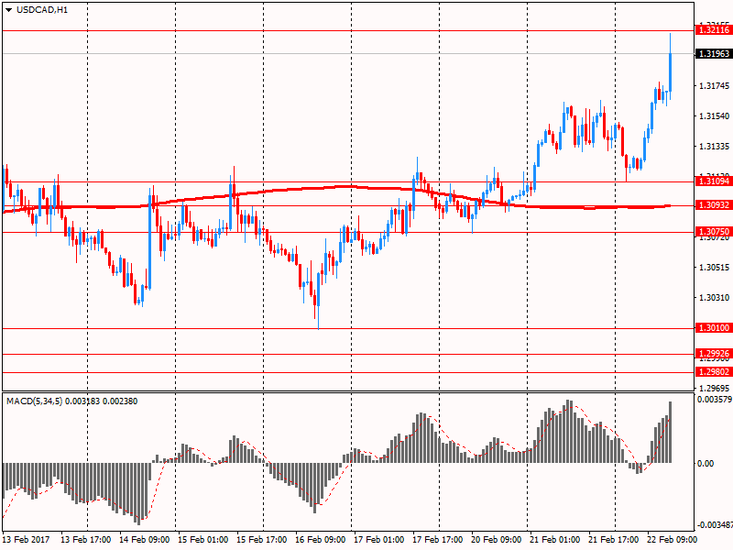The width and height of the screenshot is (733, 550).
Task: Open the USDCAD,H1 chart dropdown arrow
Action: pyautogui.click(x=8, y=10)
